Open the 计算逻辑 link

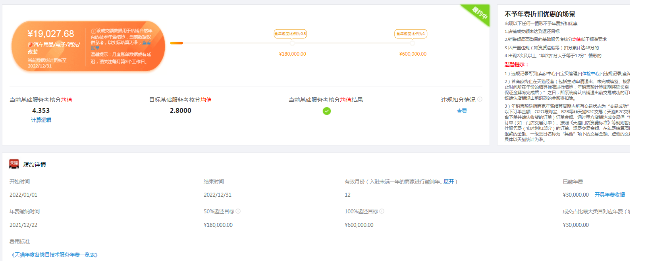tap(41, 120)
